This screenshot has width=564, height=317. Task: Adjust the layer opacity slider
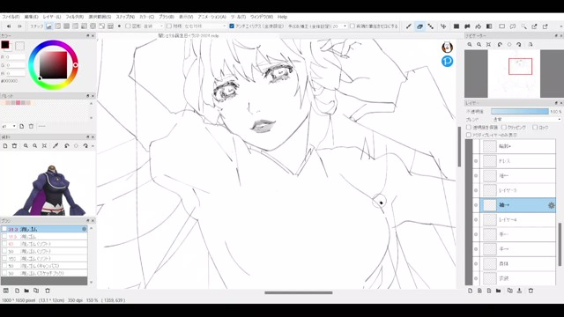[520, 112]
